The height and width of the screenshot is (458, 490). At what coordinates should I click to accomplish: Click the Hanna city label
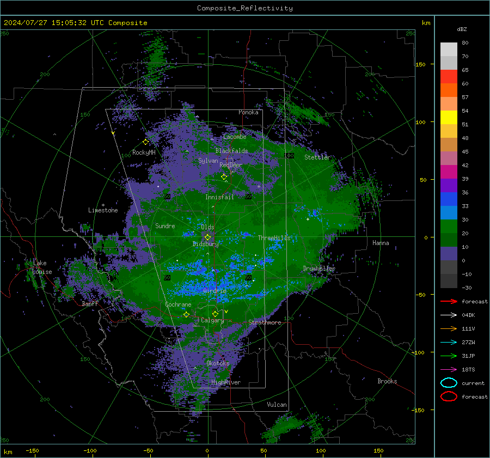(381, 243)
